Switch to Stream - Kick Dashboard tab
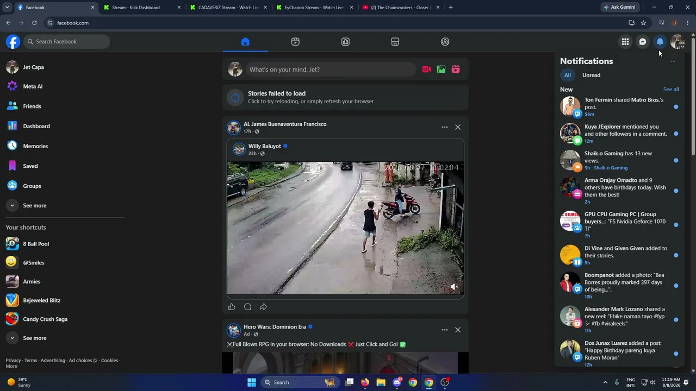The image size is (696, 391). coord(142,8)
